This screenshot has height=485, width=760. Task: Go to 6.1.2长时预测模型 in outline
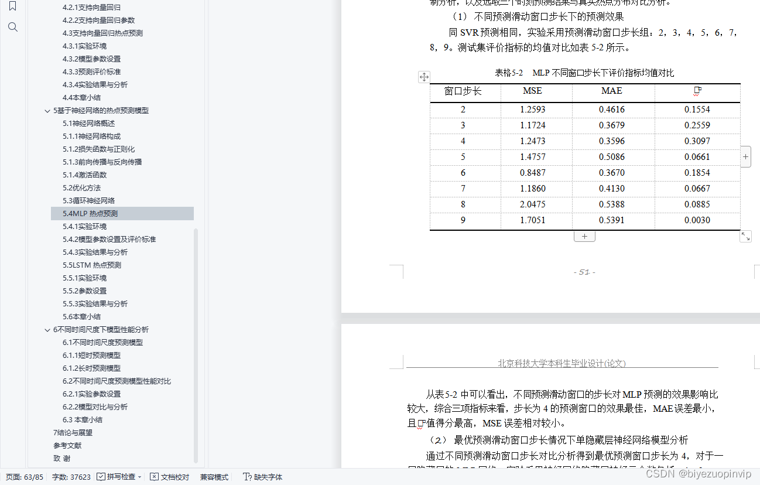coord(91,368)
